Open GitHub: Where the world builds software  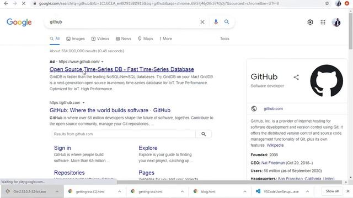pos(110,110)
